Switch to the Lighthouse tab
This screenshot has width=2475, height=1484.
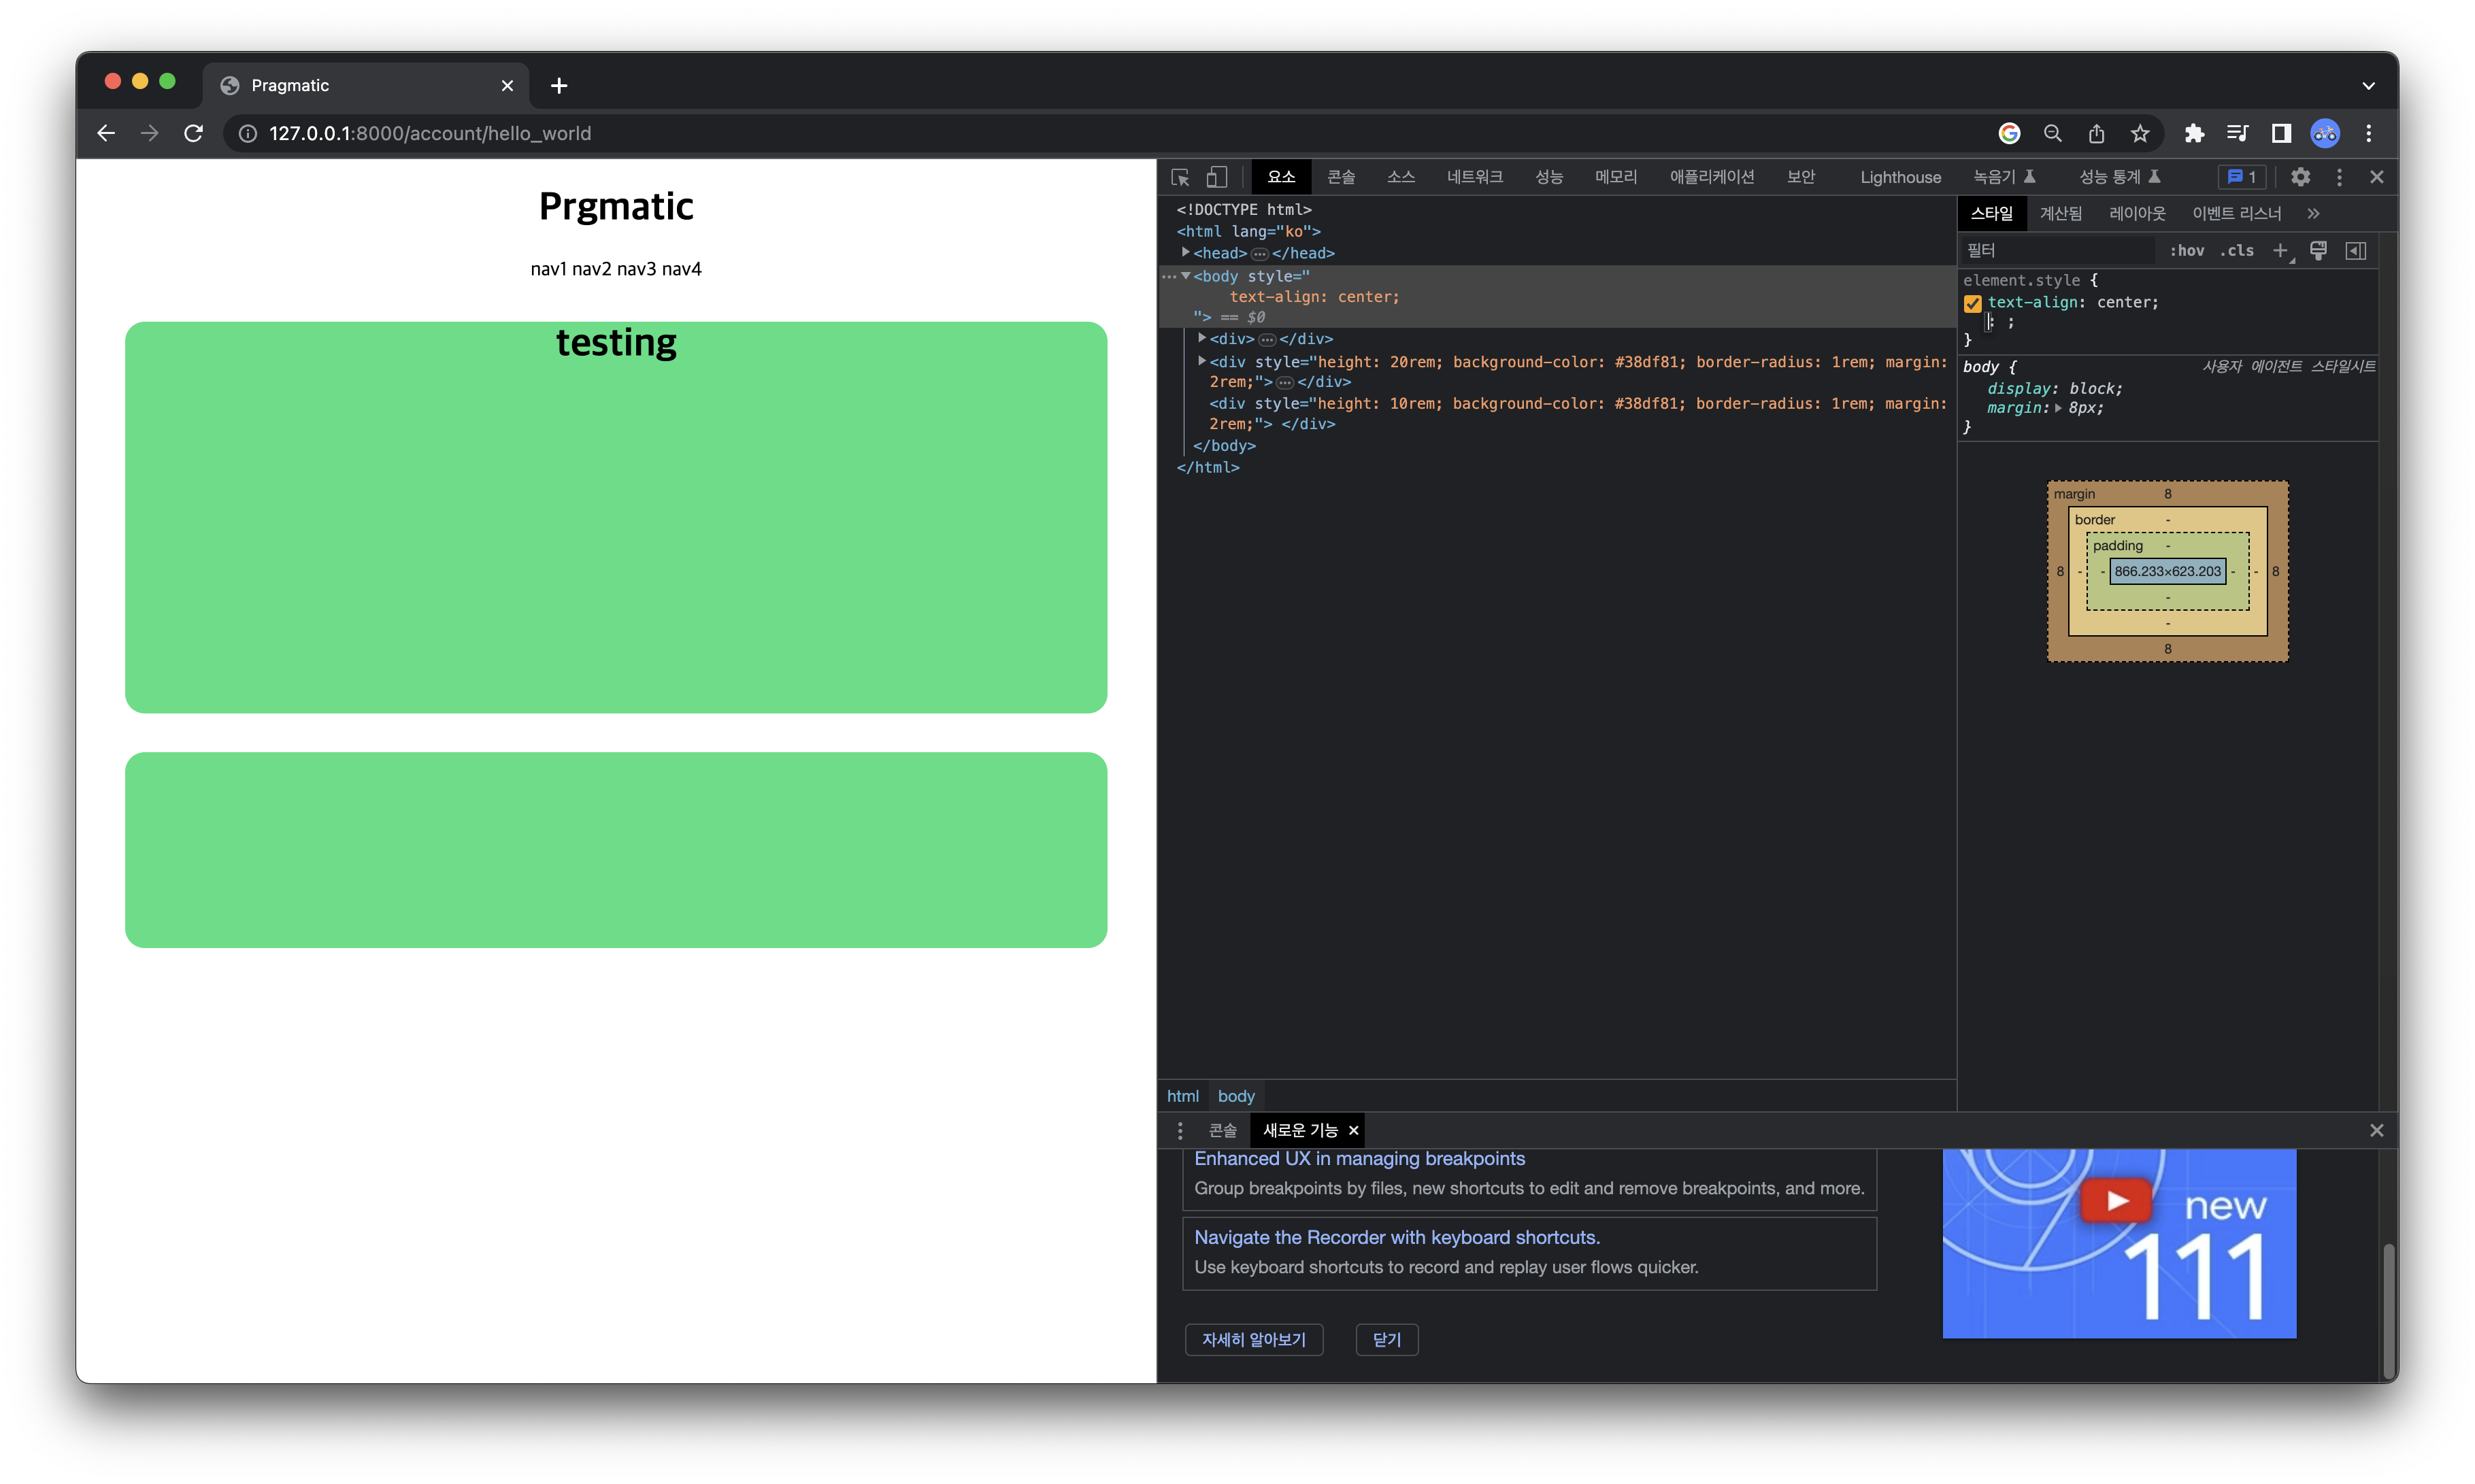coord(1900,177)
